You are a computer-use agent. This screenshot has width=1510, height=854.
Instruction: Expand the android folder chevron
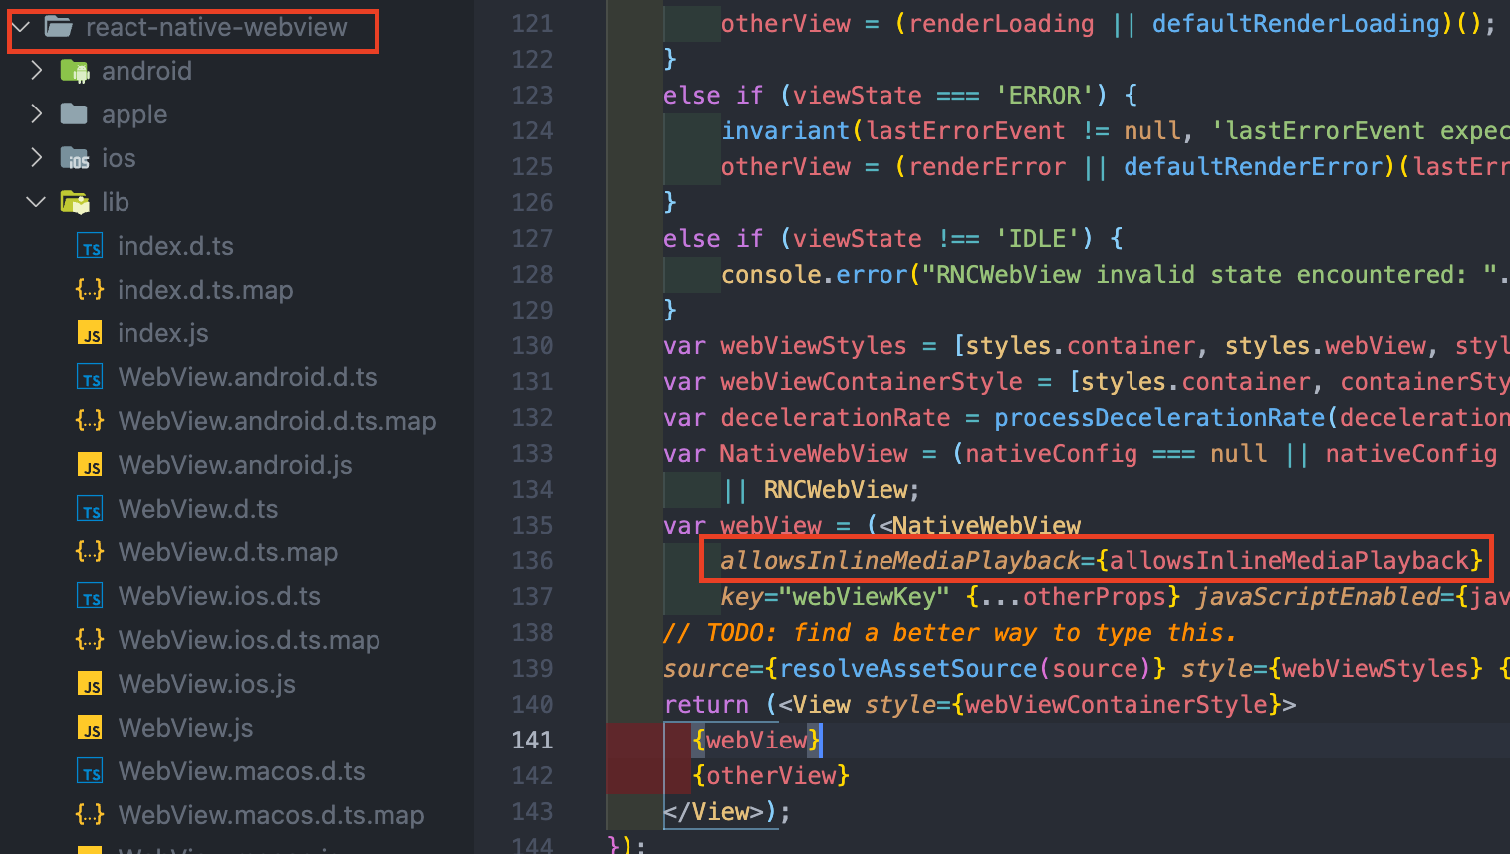(x=37, y=71)
